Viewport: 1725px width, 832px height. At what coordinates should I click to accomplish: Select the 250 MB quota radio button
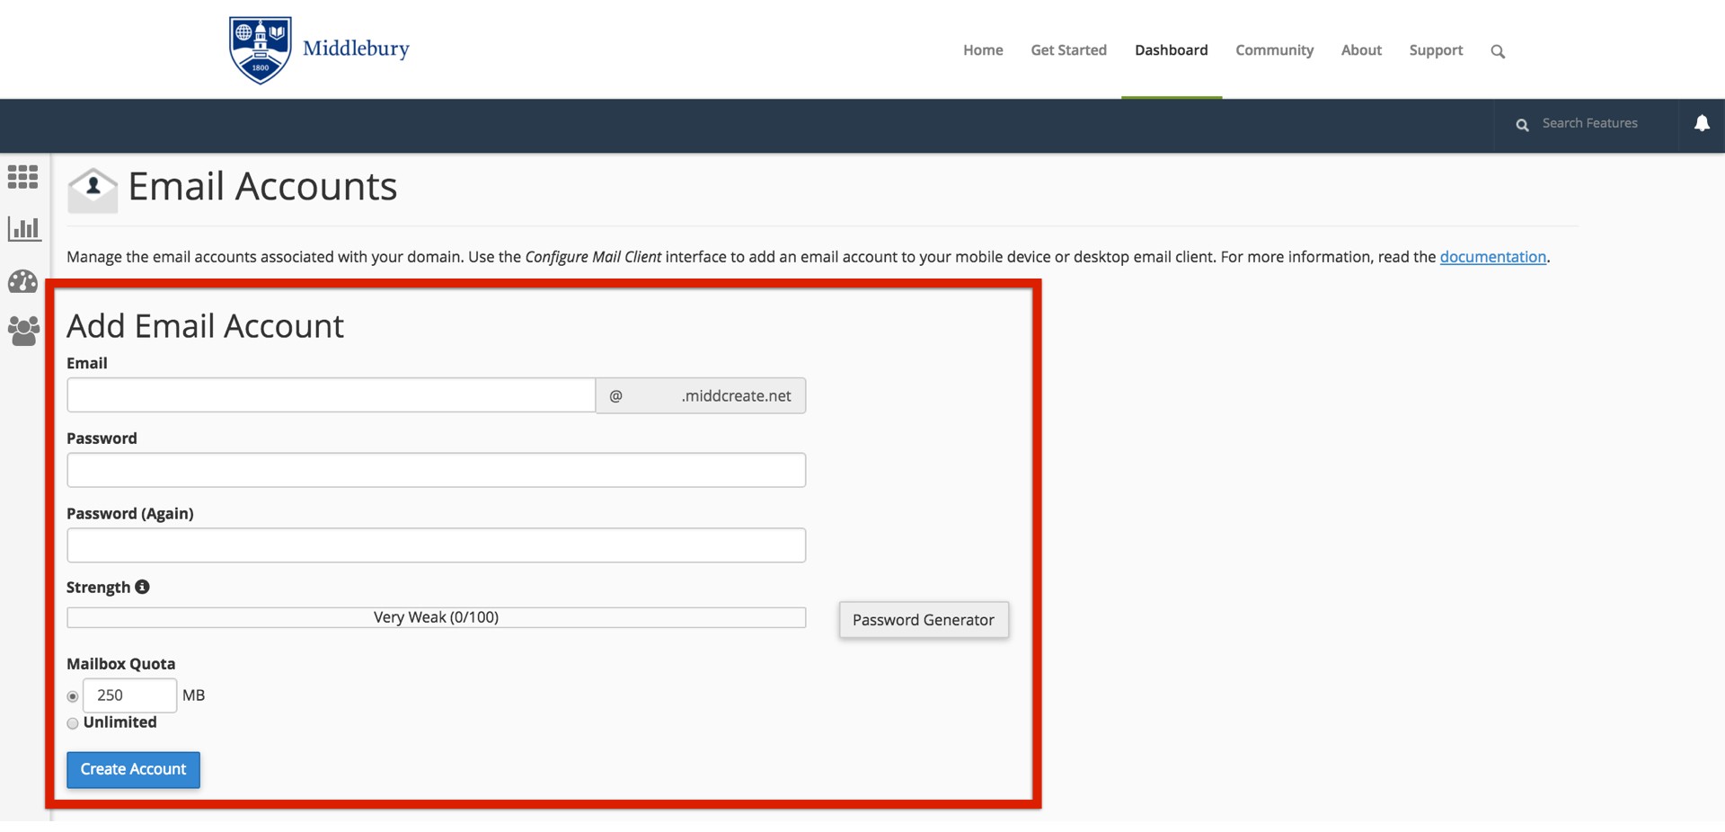coord(73,696)
